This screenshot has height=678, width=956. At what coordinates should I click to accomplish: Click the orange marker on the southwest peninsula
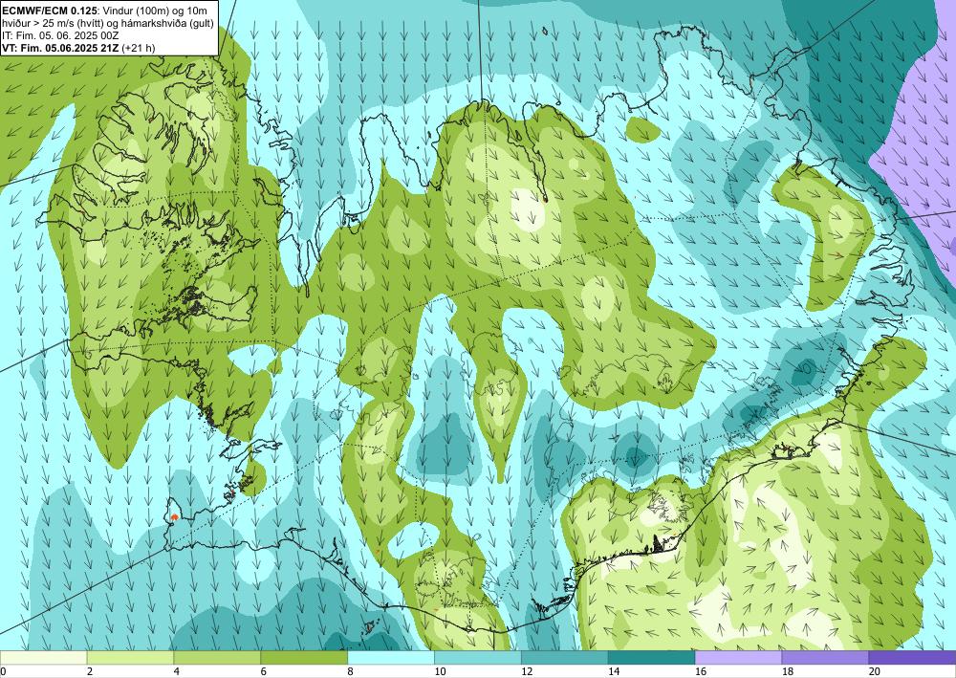(174, 517)
